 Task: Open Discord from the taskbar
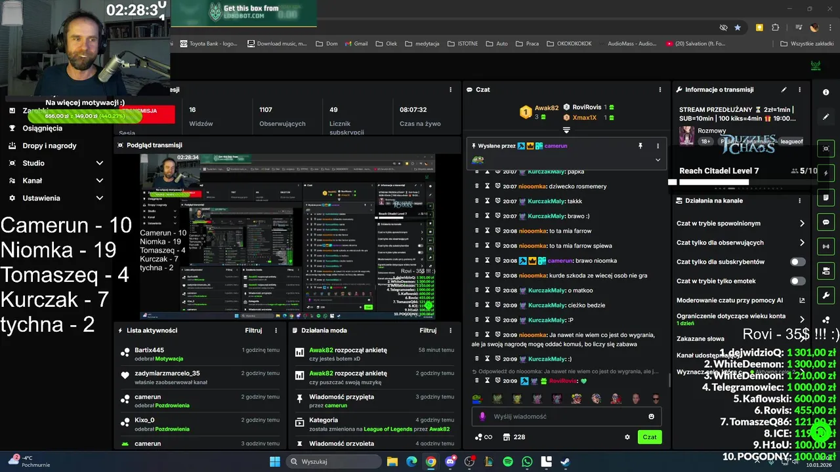450,462
